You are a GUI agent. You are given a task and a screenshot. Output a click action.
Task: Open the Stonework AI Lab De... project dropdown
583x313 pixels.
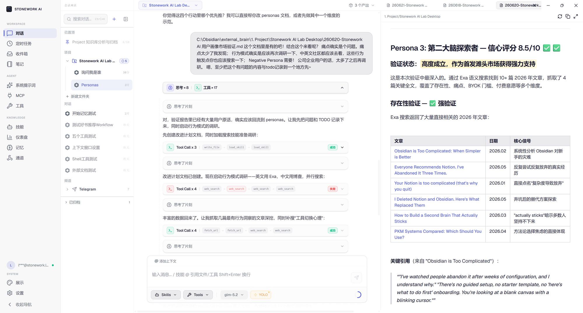point(170,5)
